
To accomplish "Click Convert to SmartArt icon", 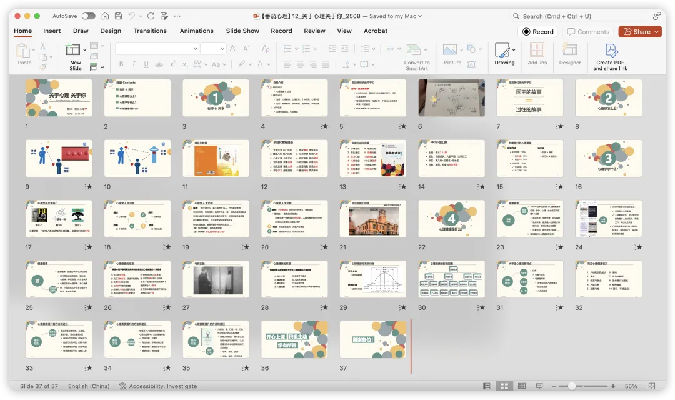I will pyautogui.click(x=414, y=50).
